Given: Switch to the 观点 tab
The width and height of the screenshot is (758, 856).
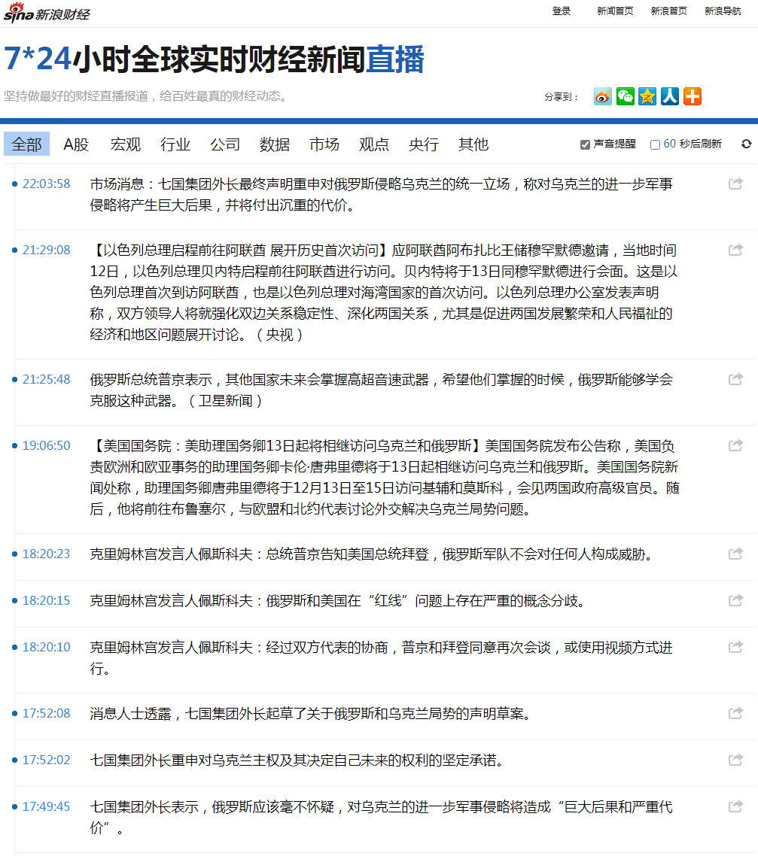Looking at the screenshot, I should [374, 144].
